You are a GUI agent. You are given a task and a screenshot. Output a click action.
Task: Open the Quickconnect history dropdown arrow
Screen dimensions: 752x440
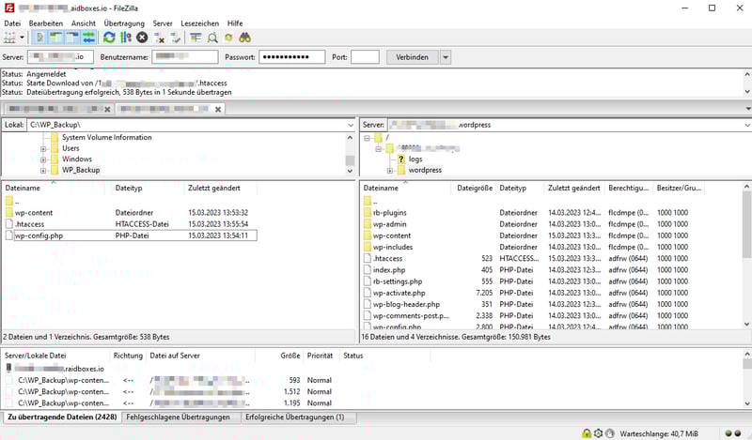click(x=446, y=57)
